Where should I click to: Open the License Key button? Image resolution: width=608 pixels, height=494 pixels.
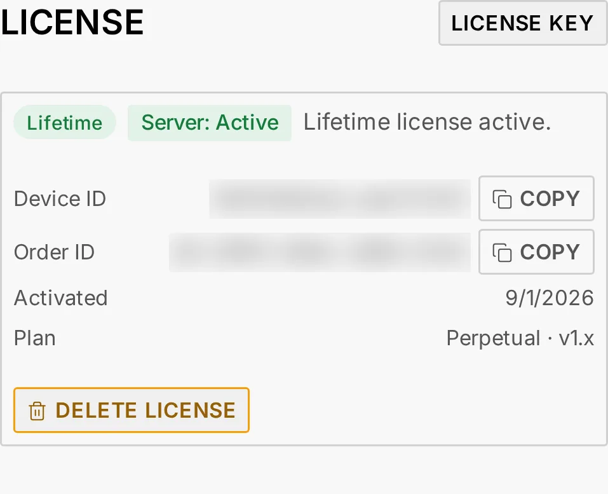(523, 23)
